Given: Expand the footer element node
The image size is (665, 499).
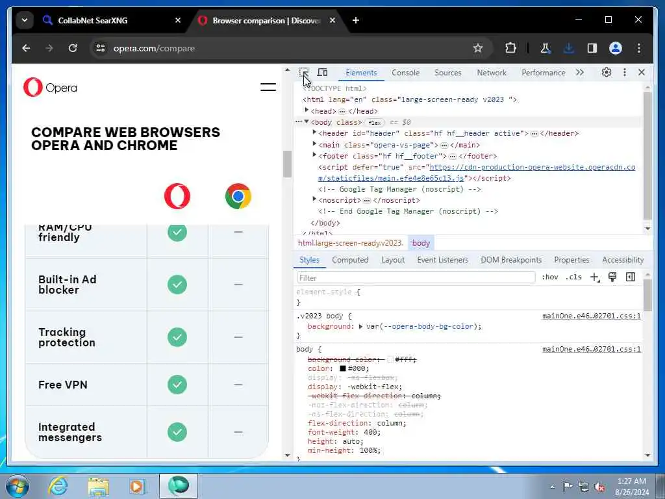Looking at the screenshot, I should [x=314, y=155].
